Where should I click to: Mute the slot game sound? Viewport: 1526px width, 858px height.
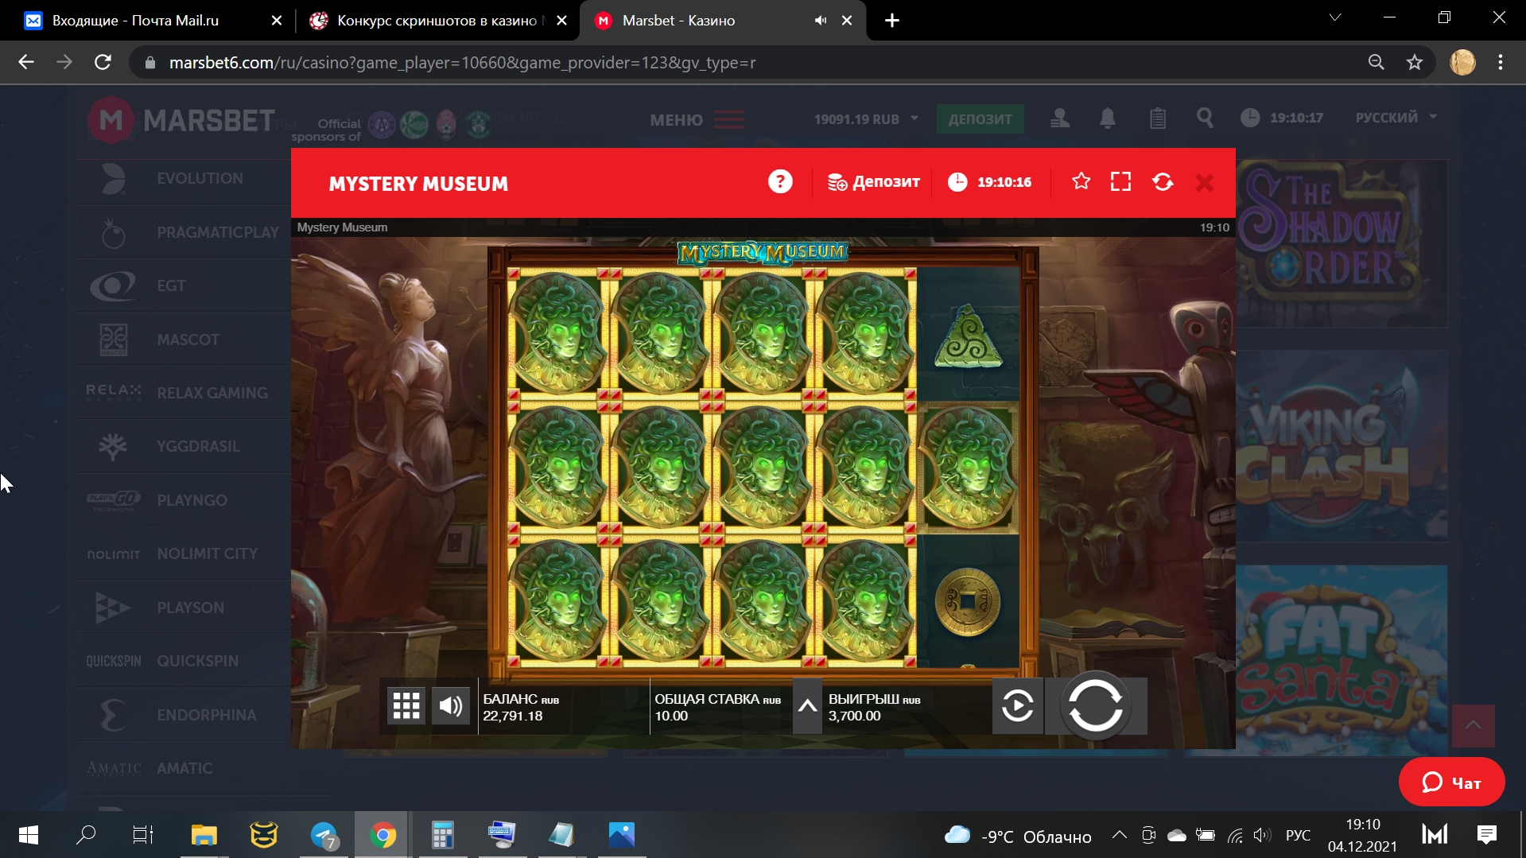coord(451,705)
